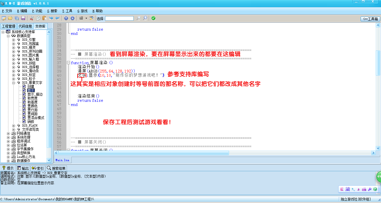Click the moon icon on the IME bar
Screen dimensions: 381x203
pyautogui.click(x=358, y=189)
